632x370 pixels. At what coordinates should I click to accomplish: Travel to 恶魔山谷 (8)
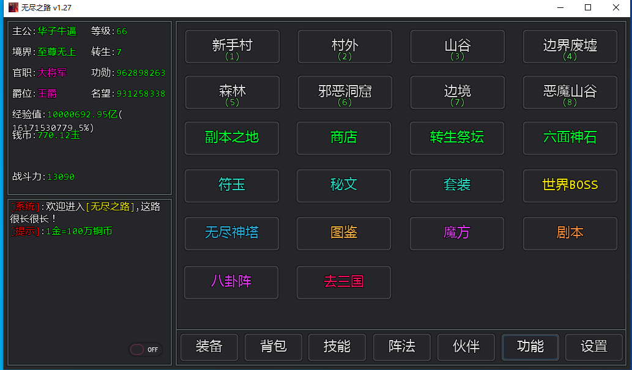(x=570, y=92)
